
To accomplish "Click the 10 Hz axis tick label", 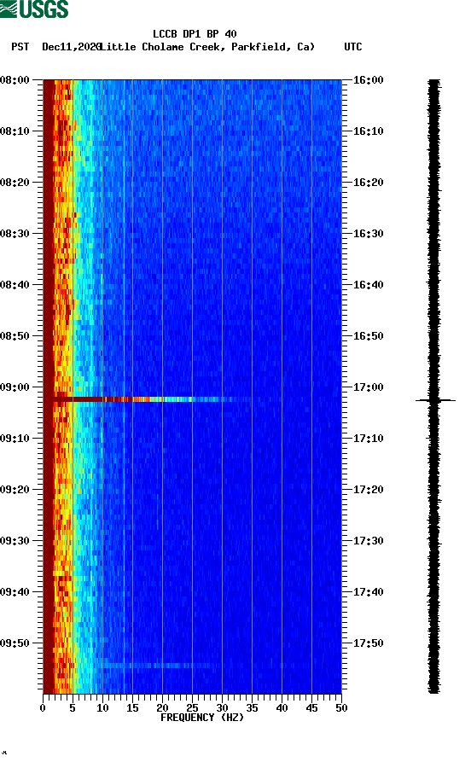I will (102, 708).
